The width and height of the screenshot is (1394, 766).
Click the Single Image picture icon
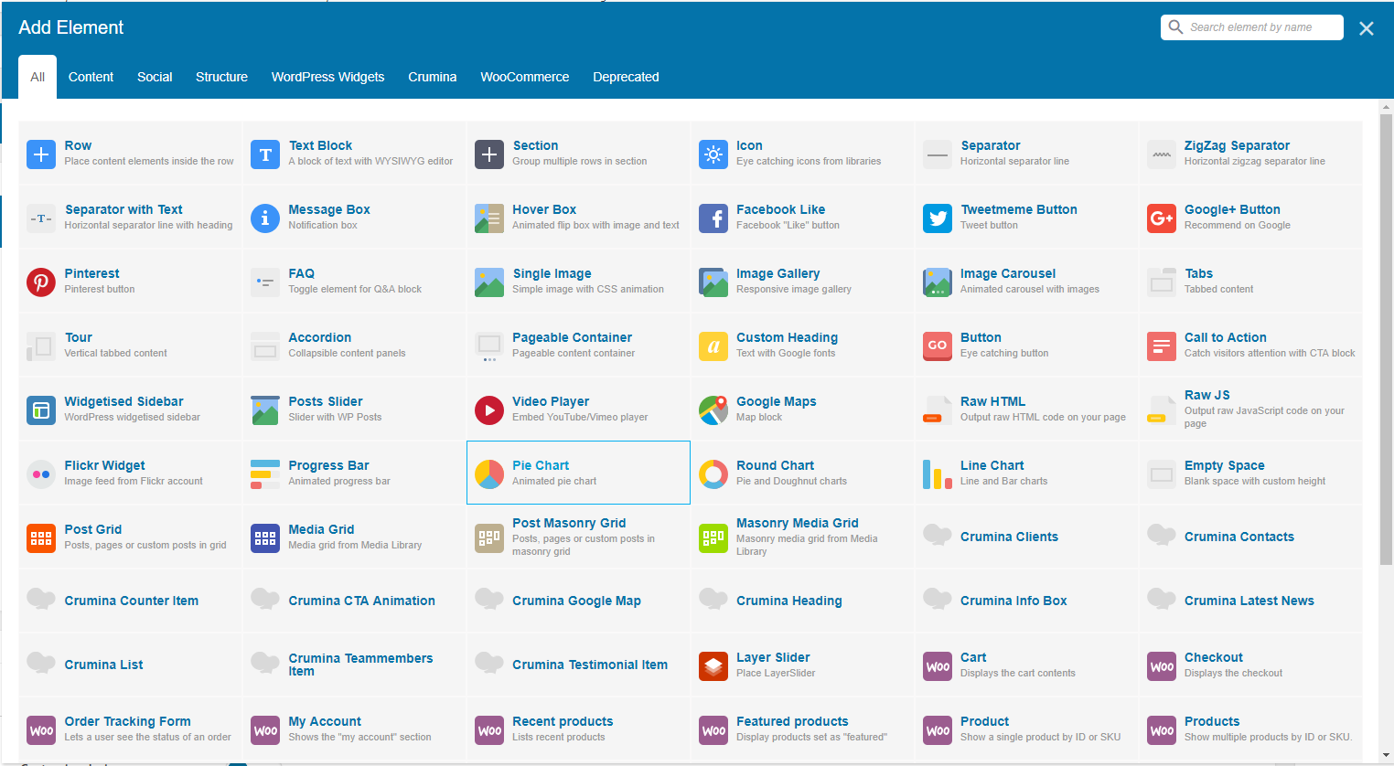click(x=489, y=282)
